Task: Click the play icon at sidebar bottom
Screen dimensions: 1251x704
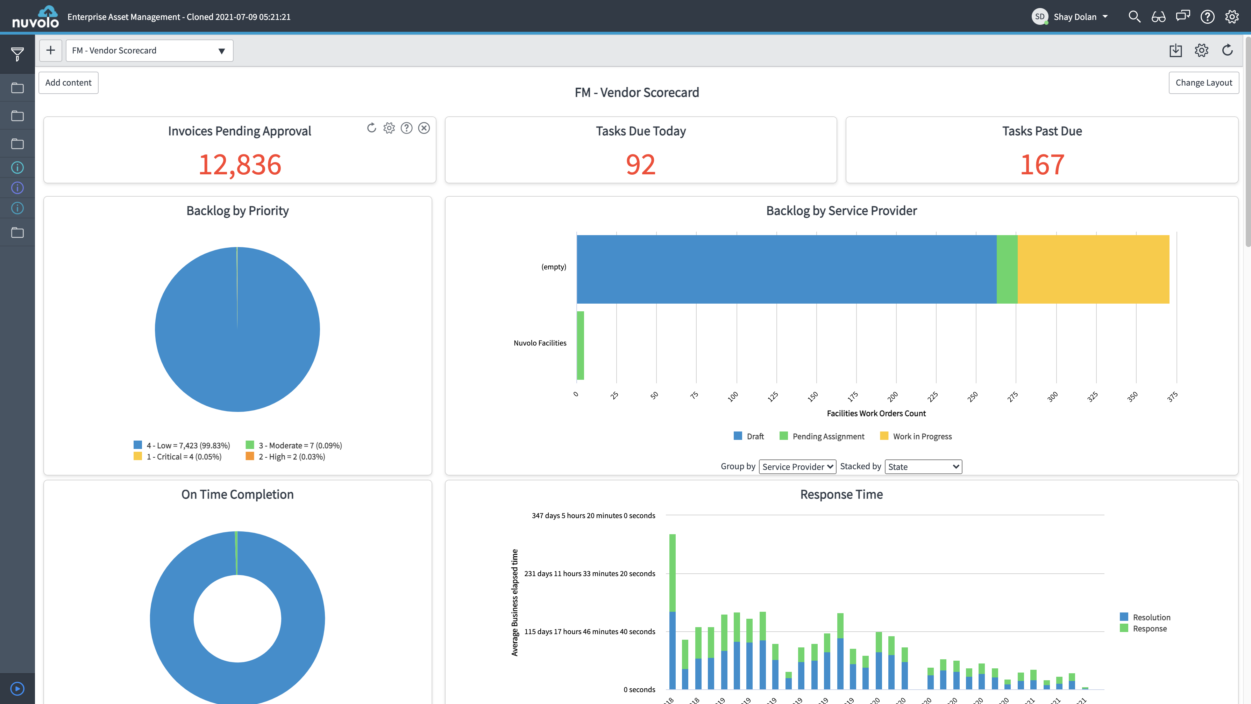Action: click(x=17, y=689)
